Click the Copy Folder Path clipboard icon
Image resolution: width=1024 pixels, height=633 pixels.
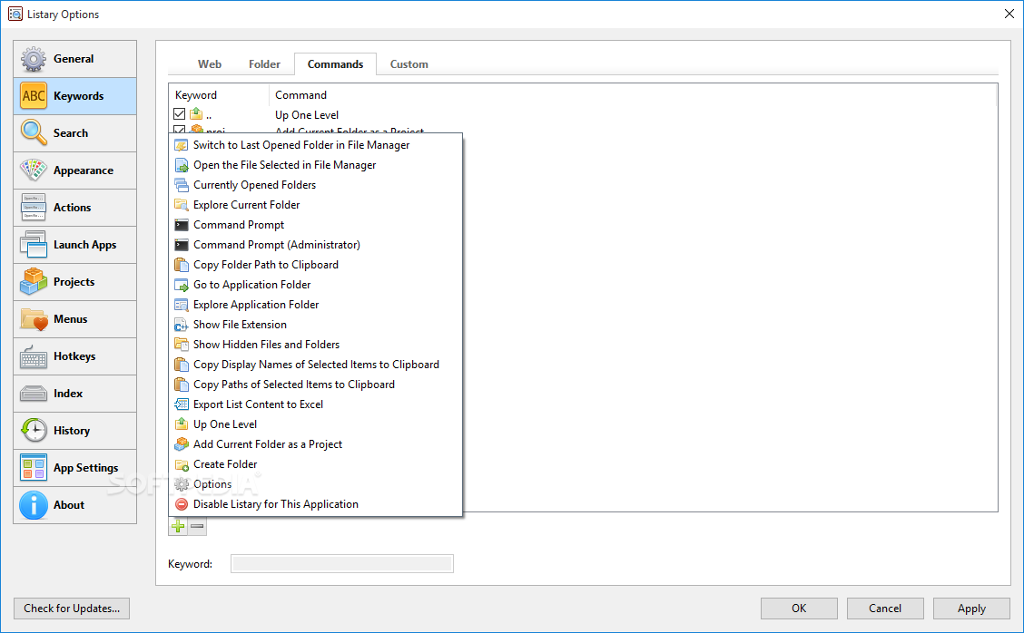click(182, 265)
